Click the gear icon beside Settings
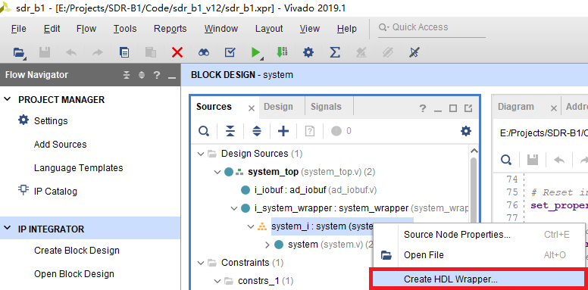 pyautogui.click(x=23, y=120)
